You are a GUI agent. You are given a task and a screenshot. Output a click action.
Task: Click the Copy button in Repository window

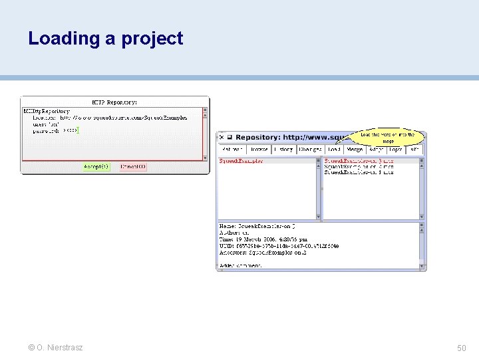(x=396, y=150)
